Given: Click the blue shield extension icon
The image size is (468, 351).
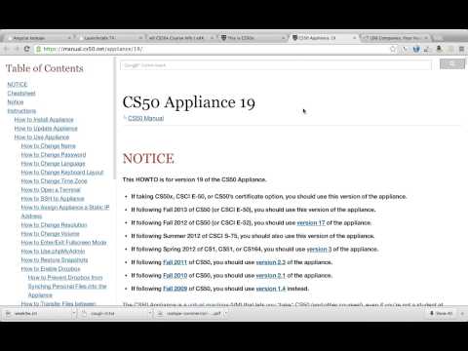Looking at the screenshot, I should (x=416, y=49).
